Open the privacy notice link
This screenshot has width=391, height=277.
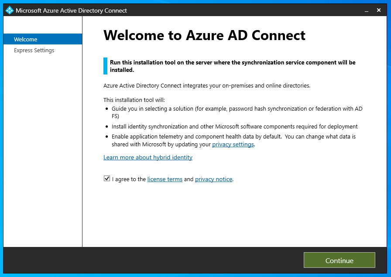(x=213, y=179)
